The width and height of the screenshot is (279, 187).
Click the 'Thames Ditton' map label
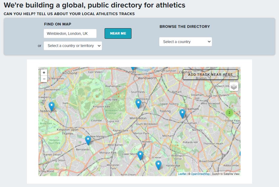[51, 155]
